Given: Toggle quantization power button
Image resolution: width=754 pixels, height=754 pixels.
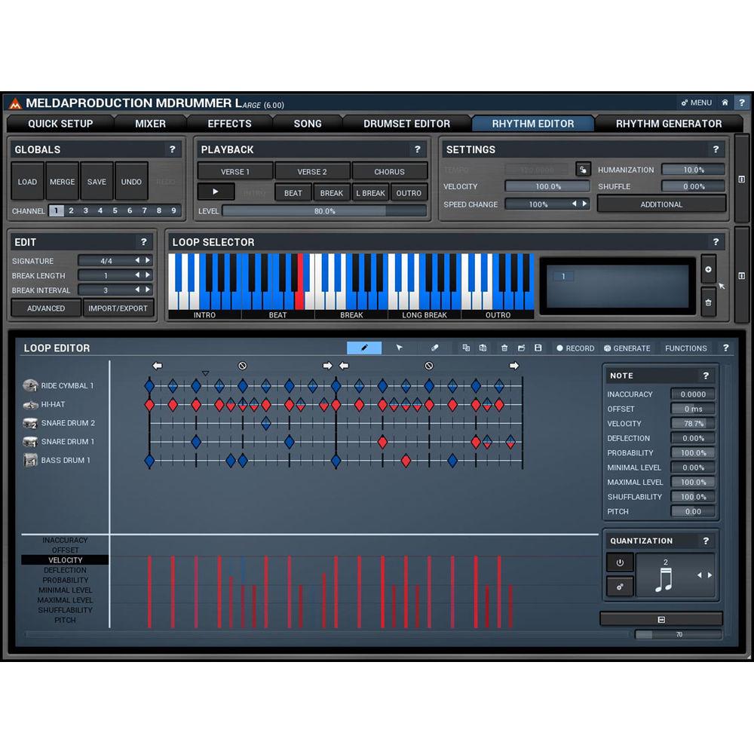Looking at the screenshot, I should coord(620,562).
